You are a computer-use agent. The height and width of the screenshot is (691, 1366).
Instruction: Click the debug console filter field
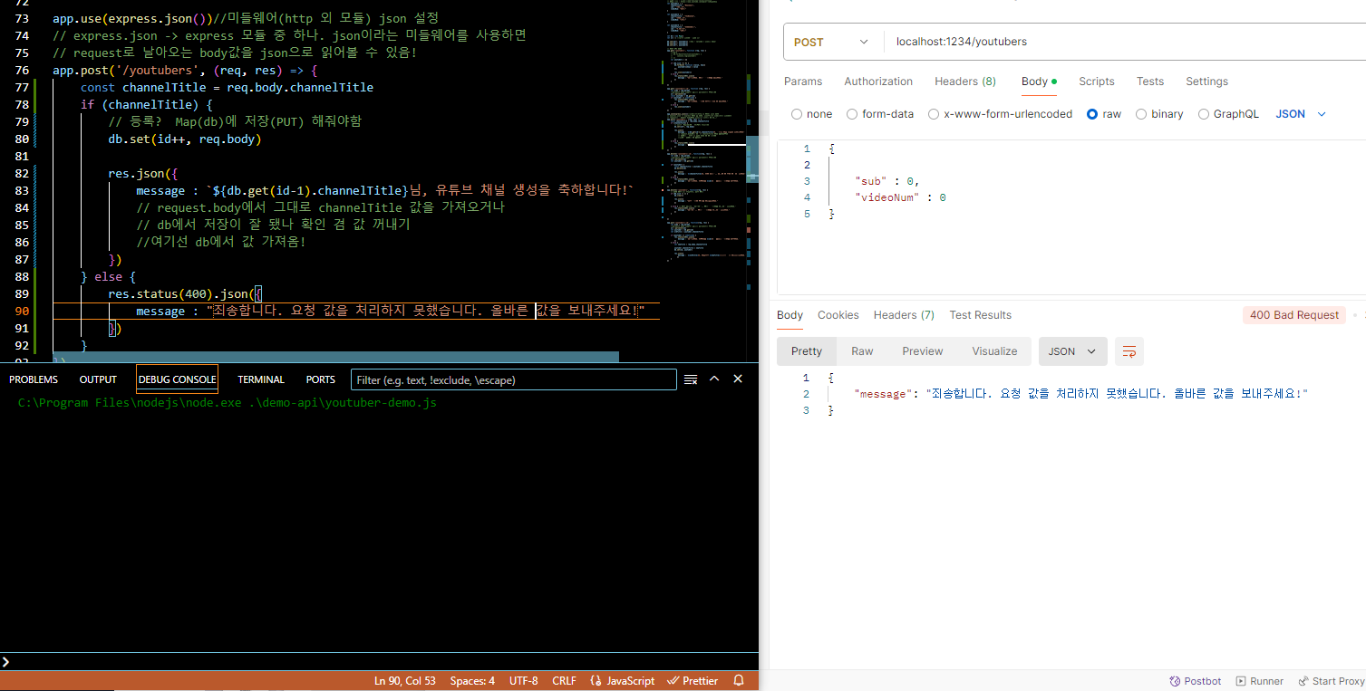tap(513, 379)
